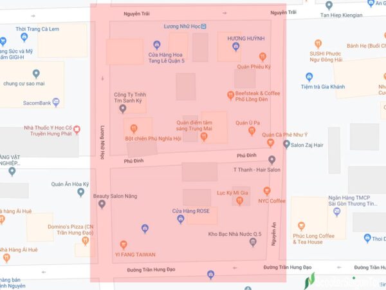Screen dimensions: 386x290
Task: Select Bột chiên Phú Nghĩa Hội restaurant icon
Action: (x=134, y=128)
